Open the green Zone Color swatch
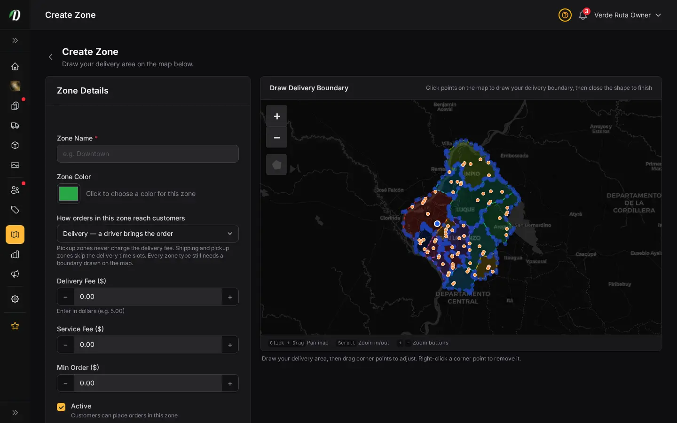Viewport: 677px width, 423px height. point(69,194)
